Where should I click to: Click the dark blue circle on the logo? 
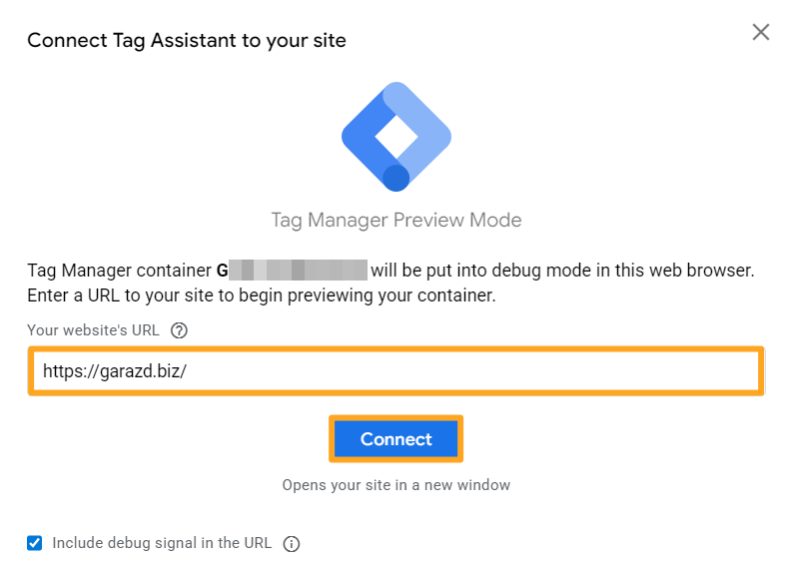396,178
